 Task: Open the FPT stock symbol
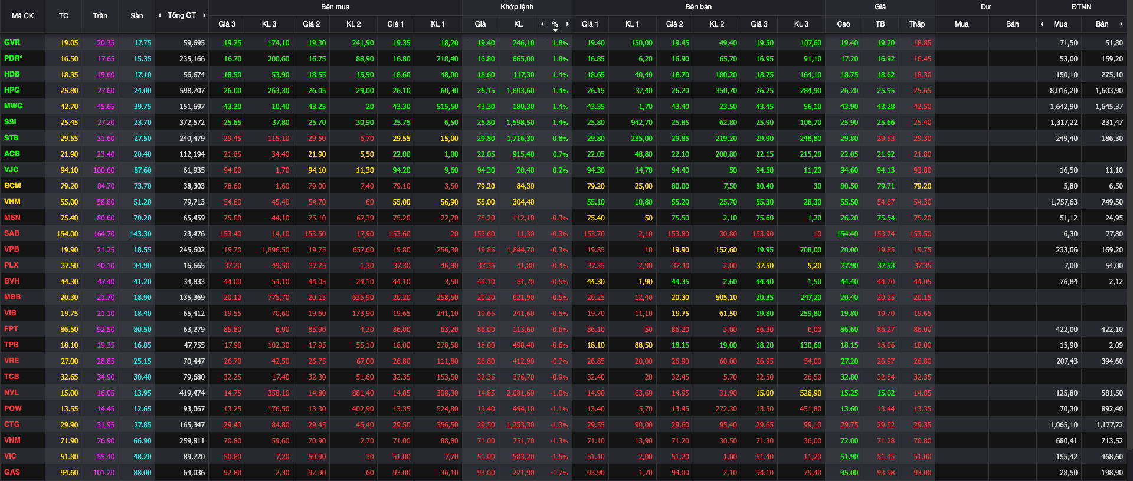(11, 329)
